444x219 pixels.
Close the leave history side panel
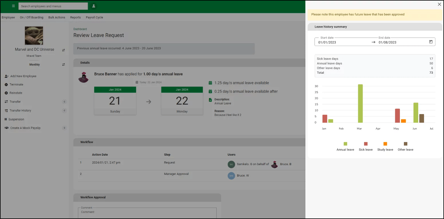click(x=439, y=4)
